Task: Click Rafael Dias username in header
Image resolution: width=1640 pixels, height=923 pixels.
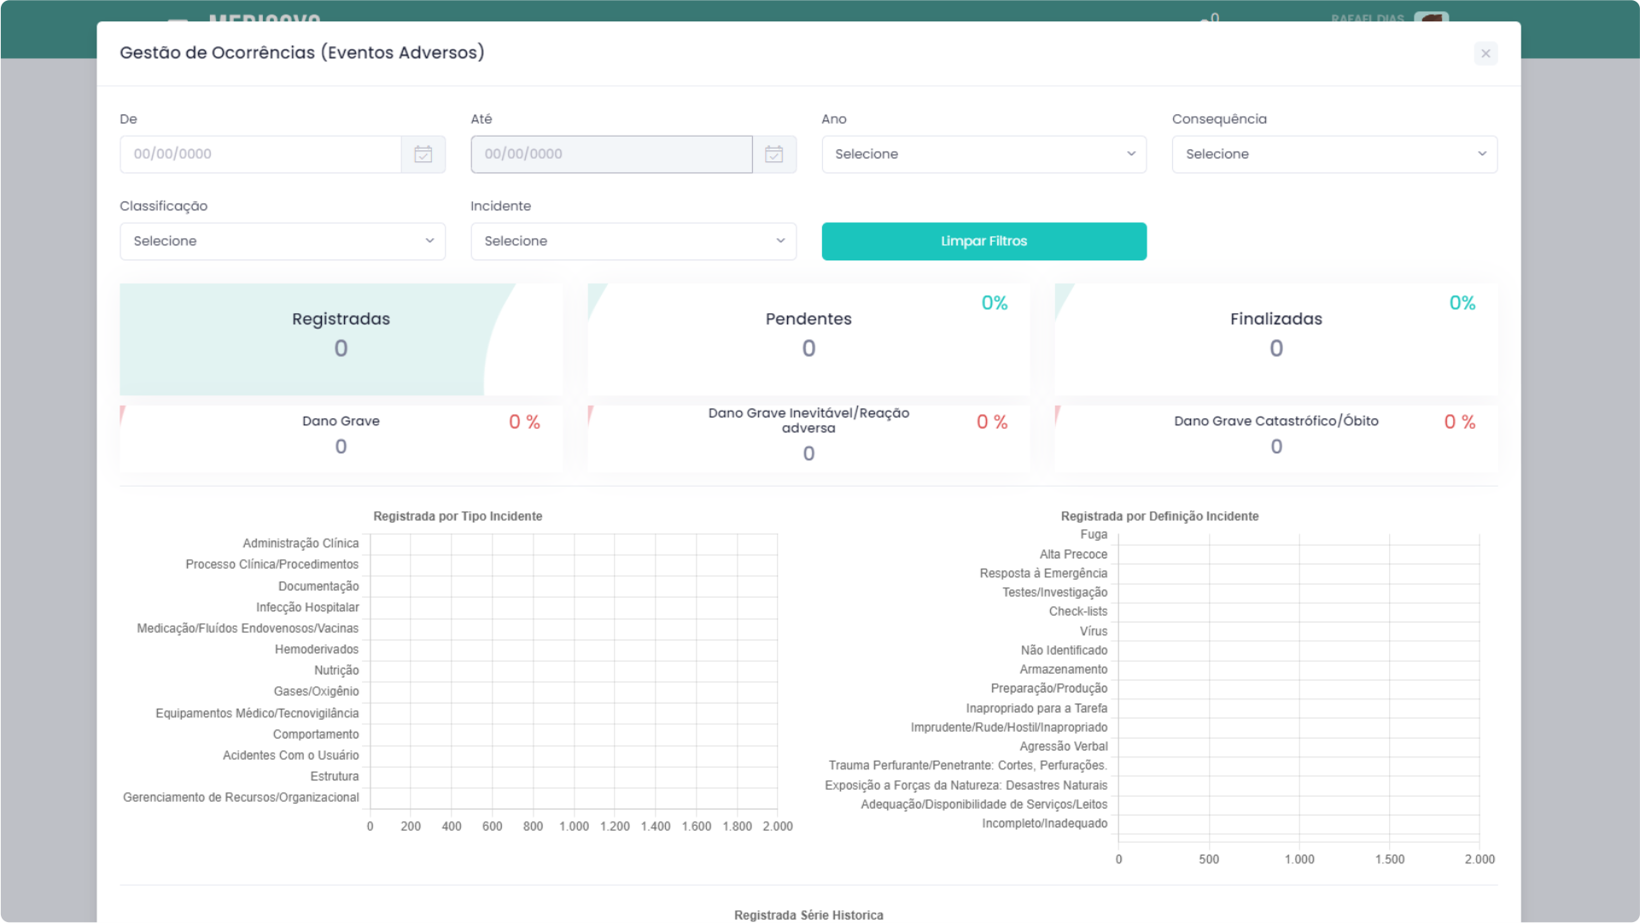Action: click(1366, 18)
